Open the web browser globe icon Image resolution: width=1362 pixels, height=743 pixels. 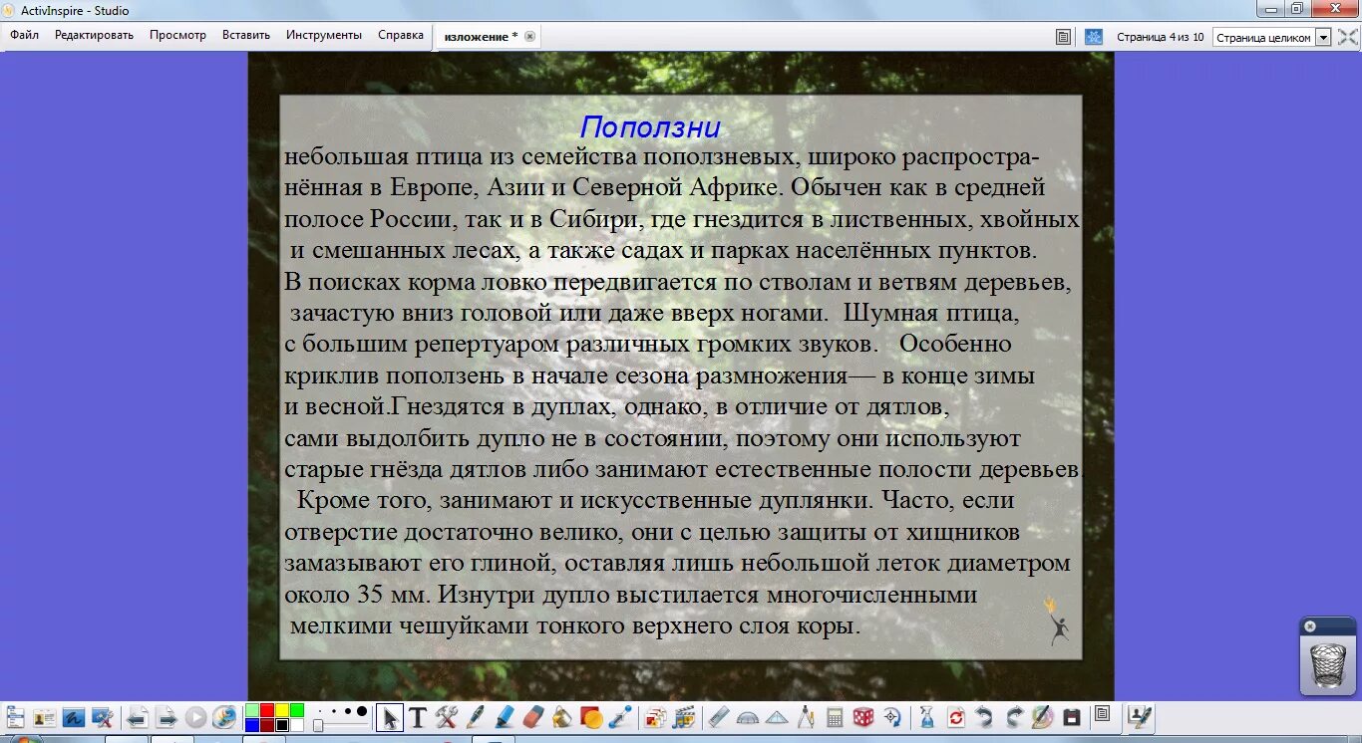pyautogui.click(x=224, y=717)
